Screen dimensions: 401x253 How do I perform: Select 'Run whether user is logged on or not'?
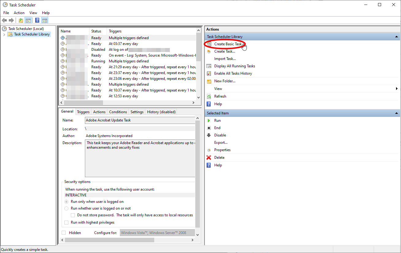coord(67,208)
